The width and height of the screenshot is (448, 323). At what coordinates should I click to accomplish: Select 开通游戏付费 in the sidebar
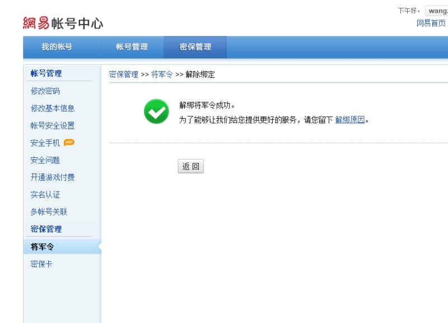click(x=52, y=177)
